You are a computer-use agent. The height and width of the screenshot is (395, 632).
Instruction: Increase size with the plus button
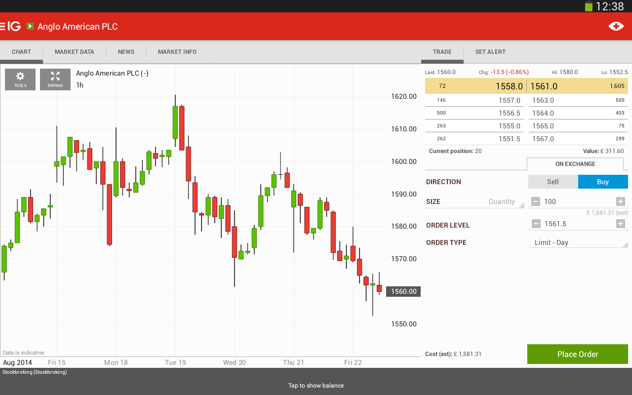(x=621, y=201)
